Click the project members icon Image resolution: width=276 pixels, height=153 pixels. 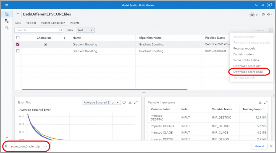click(x=252, y=15)
